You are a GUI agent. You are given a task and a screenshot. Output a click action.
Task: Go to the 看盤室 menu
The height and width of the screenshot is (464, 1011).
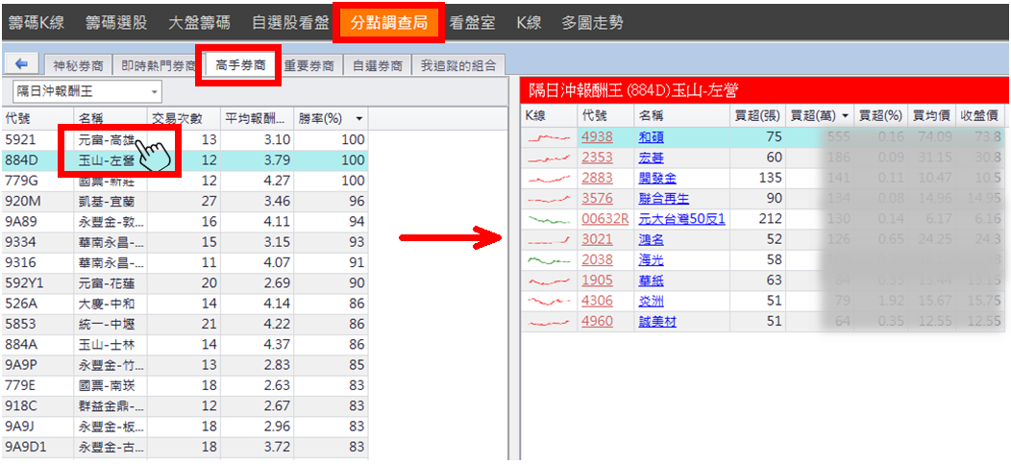pos(472,22)
